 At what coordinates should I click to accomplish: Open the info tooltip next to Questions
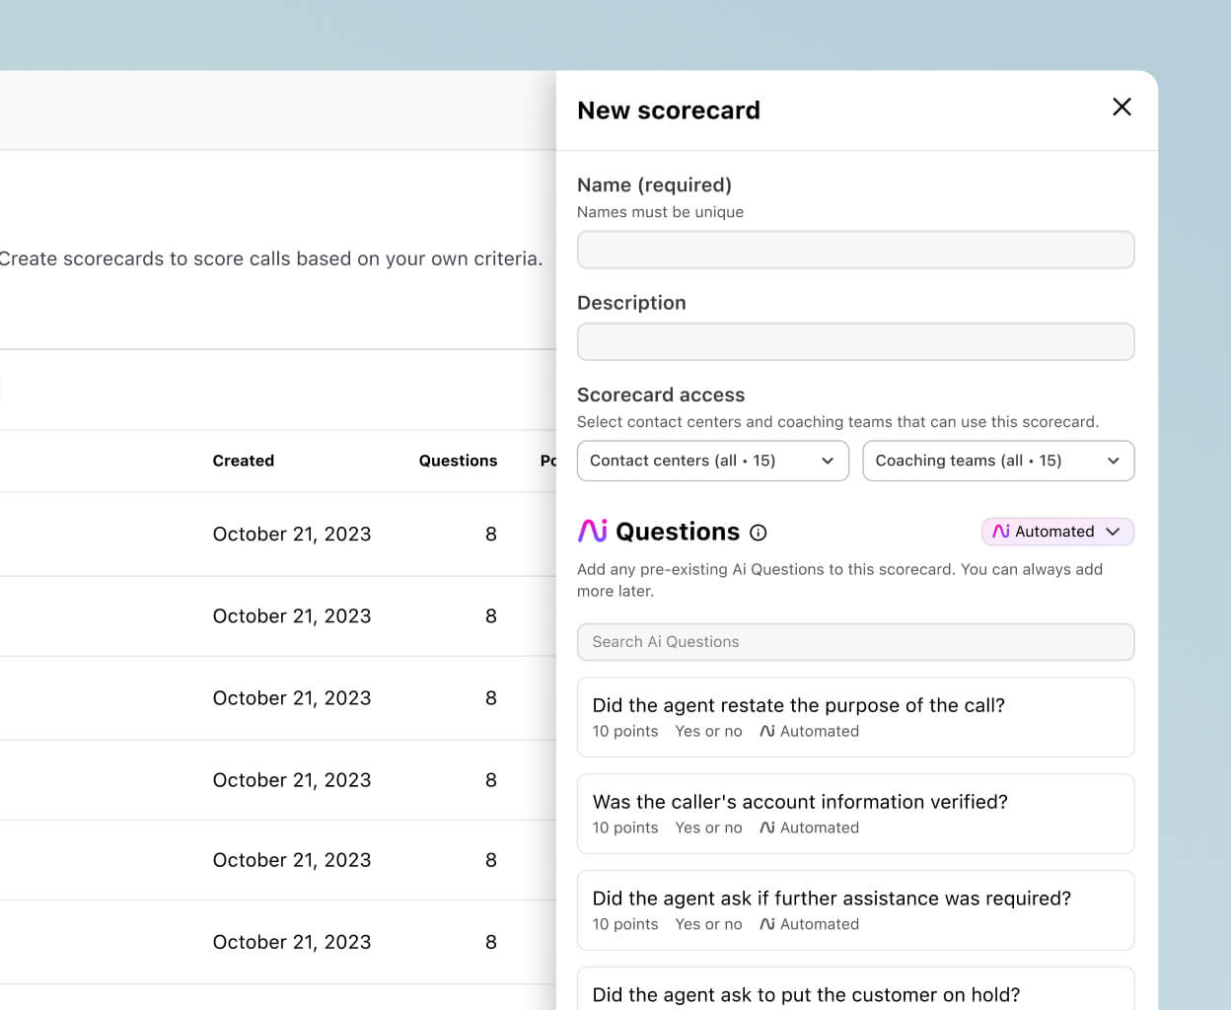coord(758,533)
